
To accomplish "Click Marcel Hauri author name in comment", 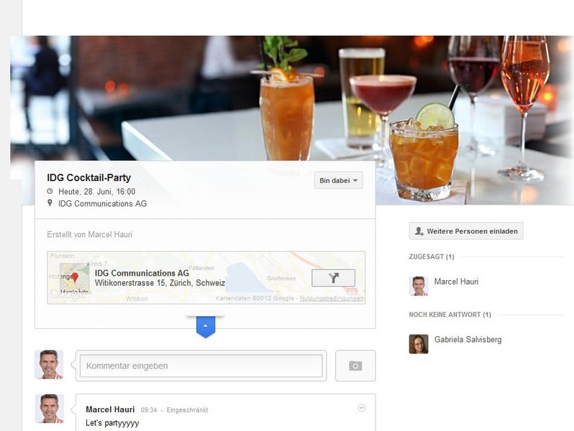I will [x=110, y=409].
